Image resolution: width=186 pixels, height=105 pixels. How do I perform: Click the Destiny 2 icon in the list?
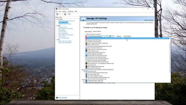click(x=86, y=45)
